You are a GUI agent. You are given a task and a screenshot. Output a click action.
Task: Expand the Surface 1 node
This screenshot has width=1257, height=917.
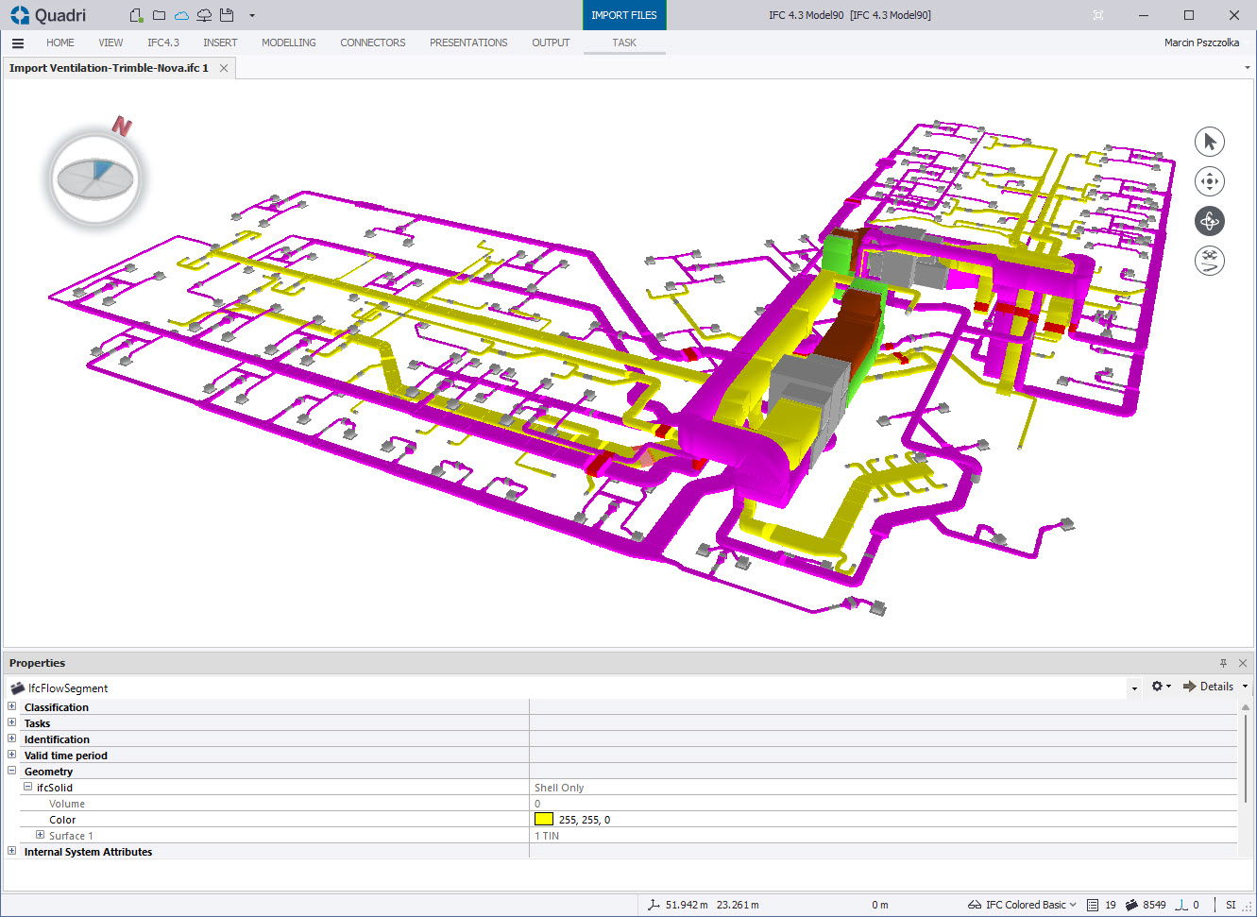40,835
